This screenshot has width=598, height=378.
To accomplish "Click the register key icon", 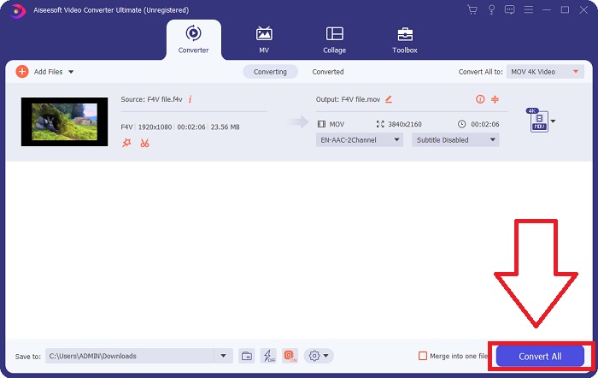I will point(491,10).
